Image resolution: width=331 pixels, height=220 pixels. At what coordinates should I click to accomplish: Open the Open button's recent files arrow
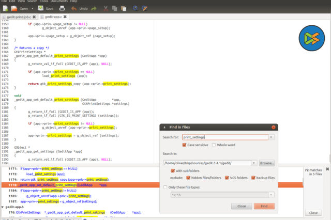(x=33, y=9)
